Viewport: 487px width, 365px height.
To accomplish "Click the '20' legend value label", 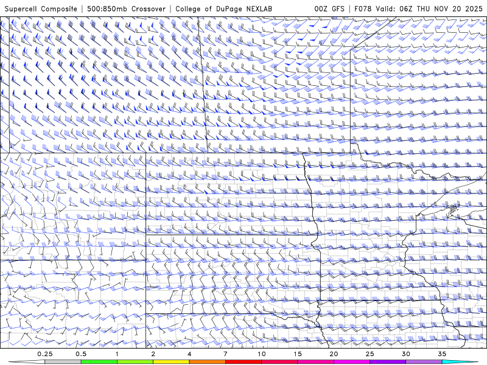I will point(334,354).
